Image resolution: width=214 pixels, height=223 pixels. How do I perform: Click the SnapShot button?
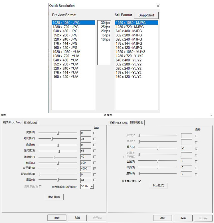[x=146, y=15]
